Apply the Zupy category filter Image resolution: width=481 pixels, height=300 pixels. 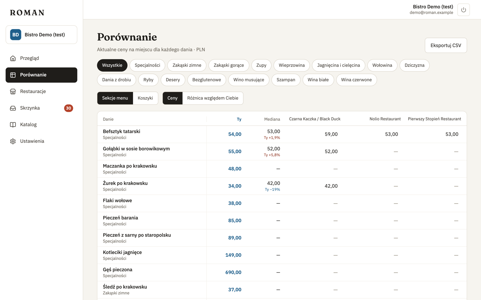click(x=261, y=65)
